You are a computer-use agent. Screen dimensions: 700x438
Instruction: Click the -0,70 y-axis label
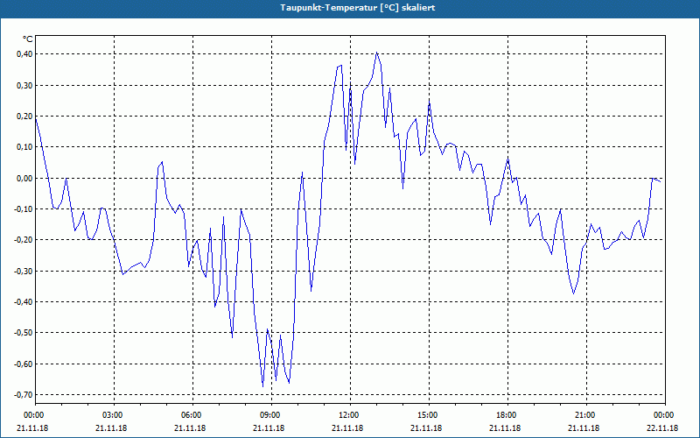[24, 395]
